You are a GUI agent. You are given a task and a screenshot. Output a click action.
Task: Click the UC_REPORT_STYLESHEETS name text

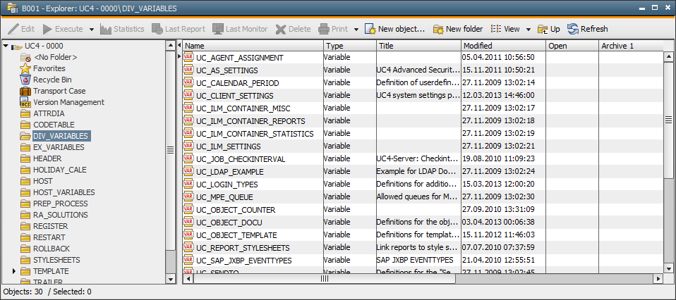pos(243,248)
